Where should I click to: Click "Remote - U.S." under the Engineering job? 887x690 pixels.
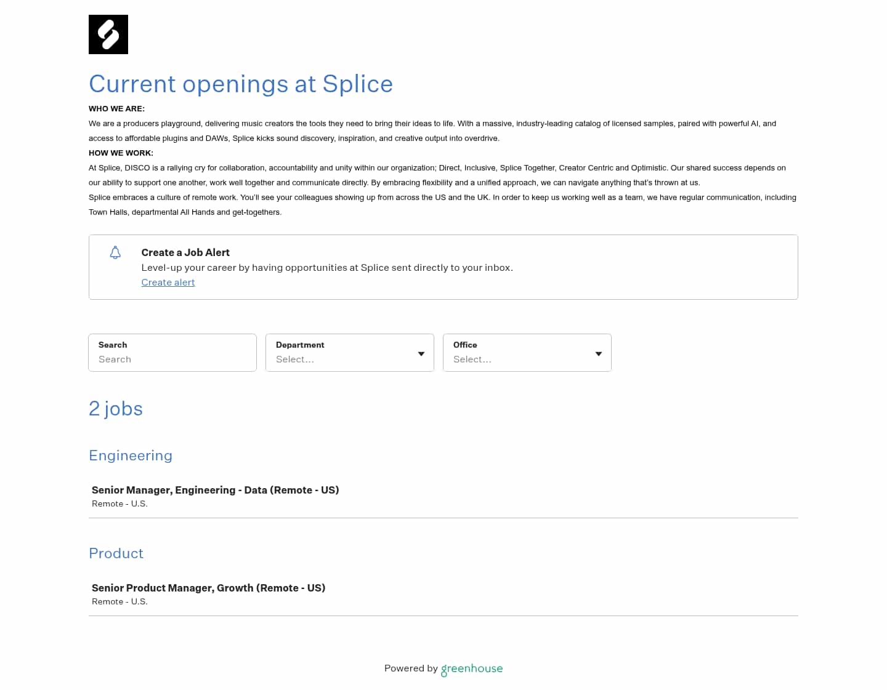(120, 503)
